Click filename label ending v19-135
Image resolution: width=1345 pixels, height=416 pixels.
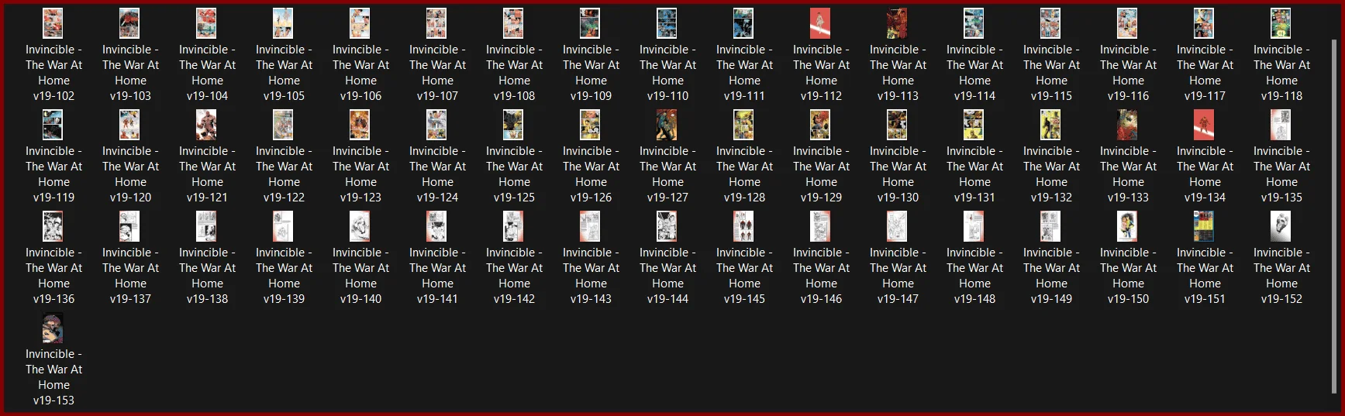pos(1281,174)
